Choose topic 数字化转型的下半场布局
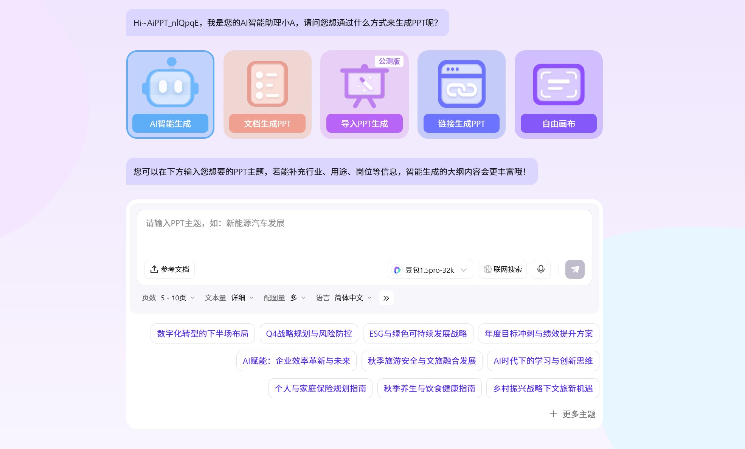745x449 pixels. (x=203, y=334)
